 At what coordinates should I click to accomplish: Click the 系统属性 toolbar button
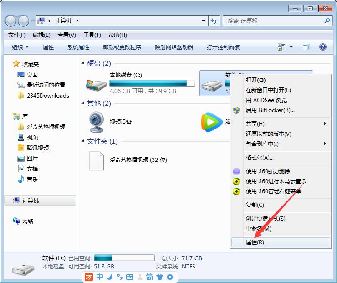[x=78, y=47]
